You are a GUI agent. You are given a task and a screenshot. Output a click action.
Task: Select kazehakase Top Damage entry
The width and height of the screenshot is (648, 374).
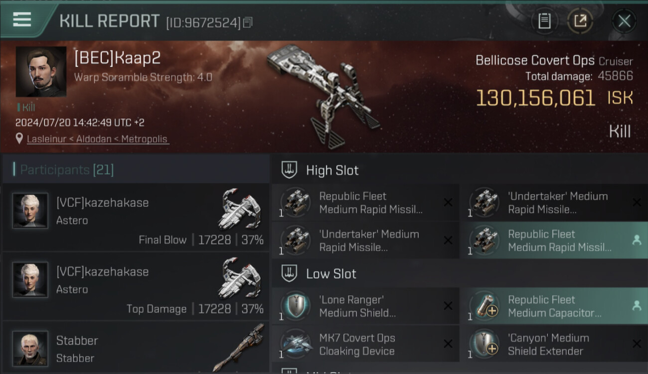tap(136, 286)
